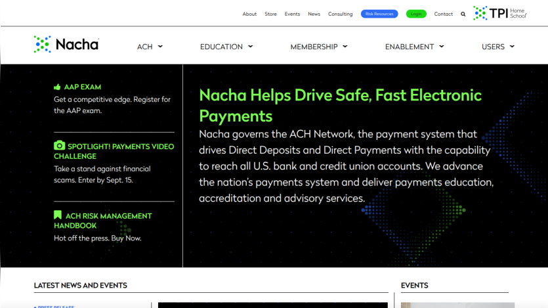548x308 pixels.
Task: Expand the ACH dropdown arrow
Action: (160, 47)
